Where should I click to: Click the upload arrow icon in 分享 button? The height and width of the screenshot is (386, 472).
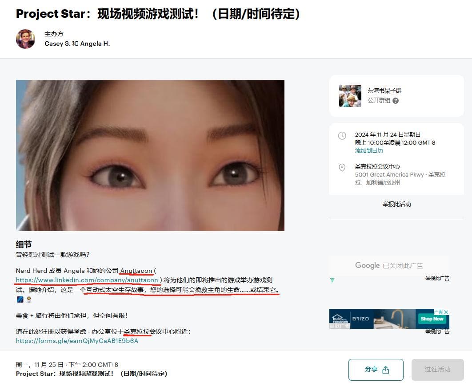coord(386,370)
